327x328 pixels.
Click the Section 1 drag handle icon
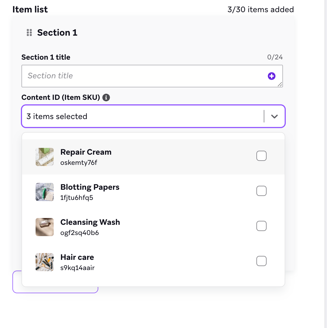tap(29, 33)
